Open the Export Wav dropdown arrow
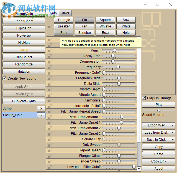Screen dimensions: 177x173 [x=173, y=125]
